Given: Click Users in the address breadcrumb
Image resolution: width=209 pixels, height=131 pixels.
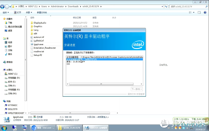Looking at the screenshot, I should (44, 6).
